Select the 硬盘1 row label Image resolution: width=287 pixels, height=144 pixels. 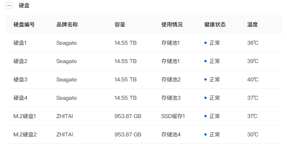20,43
